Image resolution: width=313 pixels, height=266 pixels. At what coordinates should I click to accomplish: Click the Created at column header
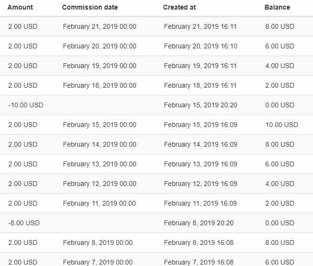coord(179,8)
